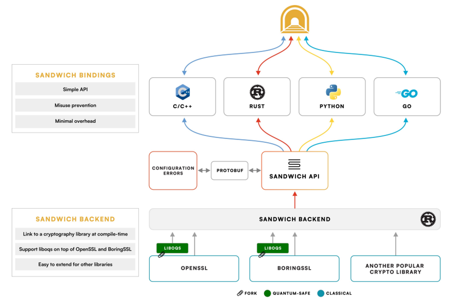Collapse the Configuration Errors box
Image resolution: width=450 pixels, height=304 pixels.
click(x=173, y=171)
